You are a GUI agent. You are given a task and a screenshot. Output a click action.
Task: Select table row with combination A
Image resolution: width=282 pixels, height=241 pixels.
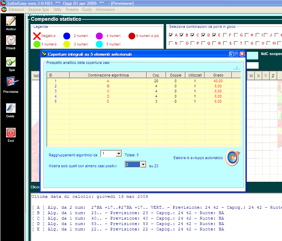(x=144, y=81)
